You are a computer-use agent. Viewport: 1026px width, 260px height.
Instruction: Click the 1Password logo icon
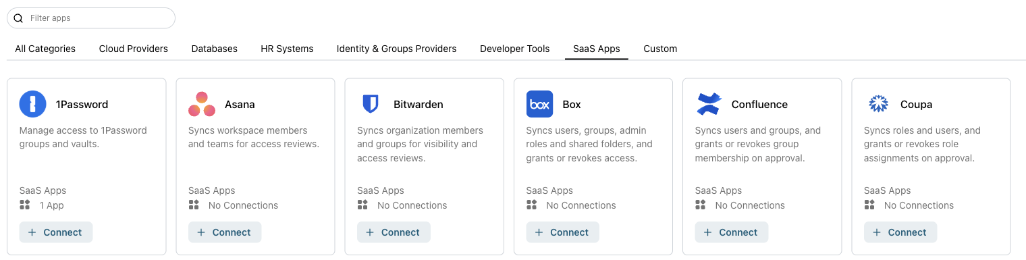[x=32, y=104]
